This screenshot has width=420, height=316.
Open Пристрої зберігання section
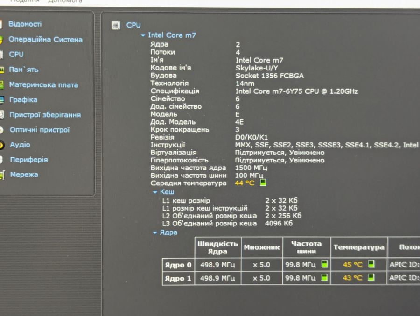[x=45, y=115]
